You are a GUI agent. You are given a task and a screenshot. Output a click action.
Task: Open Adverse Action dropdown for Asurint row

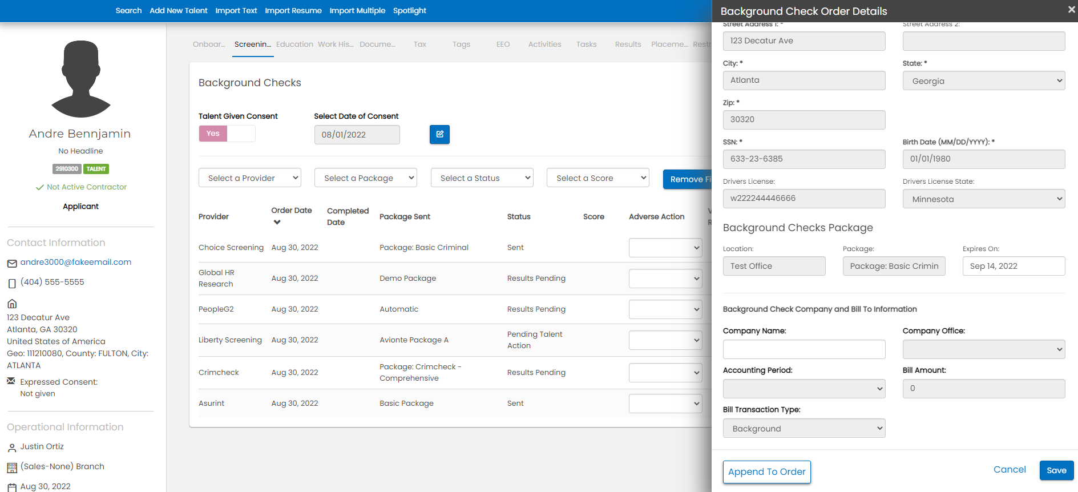(665, 404)
